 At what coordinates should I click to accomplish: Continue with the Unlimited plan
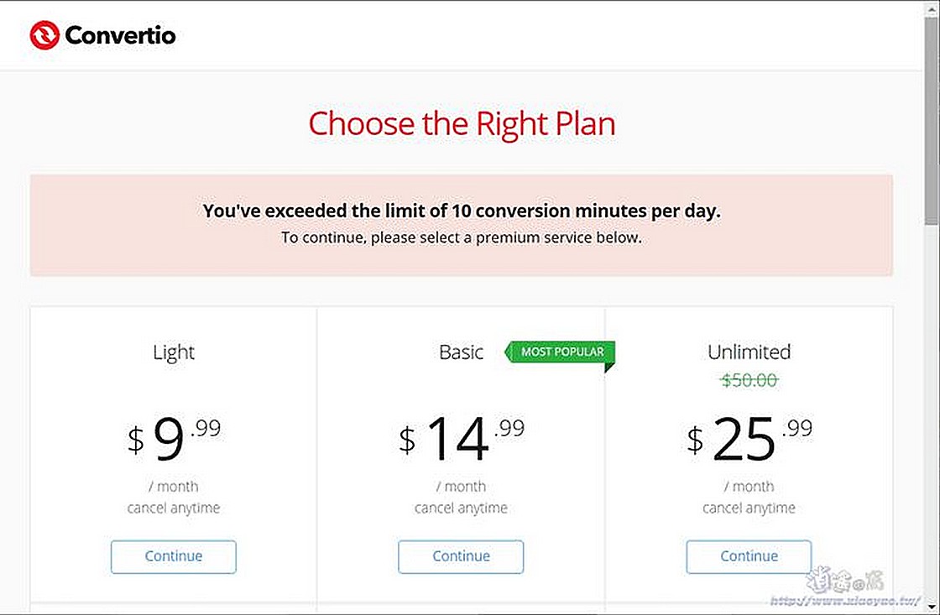click(749, 557)
